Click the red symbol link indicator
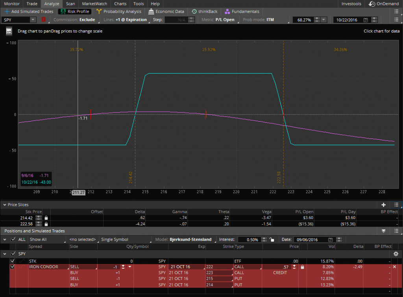Viewport: 403px width, 297px height. tap(43, 20)
